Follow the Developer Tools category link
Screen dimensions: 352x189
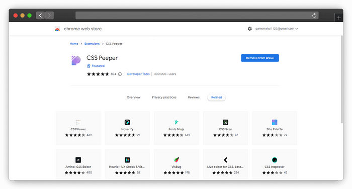(138, 74)
